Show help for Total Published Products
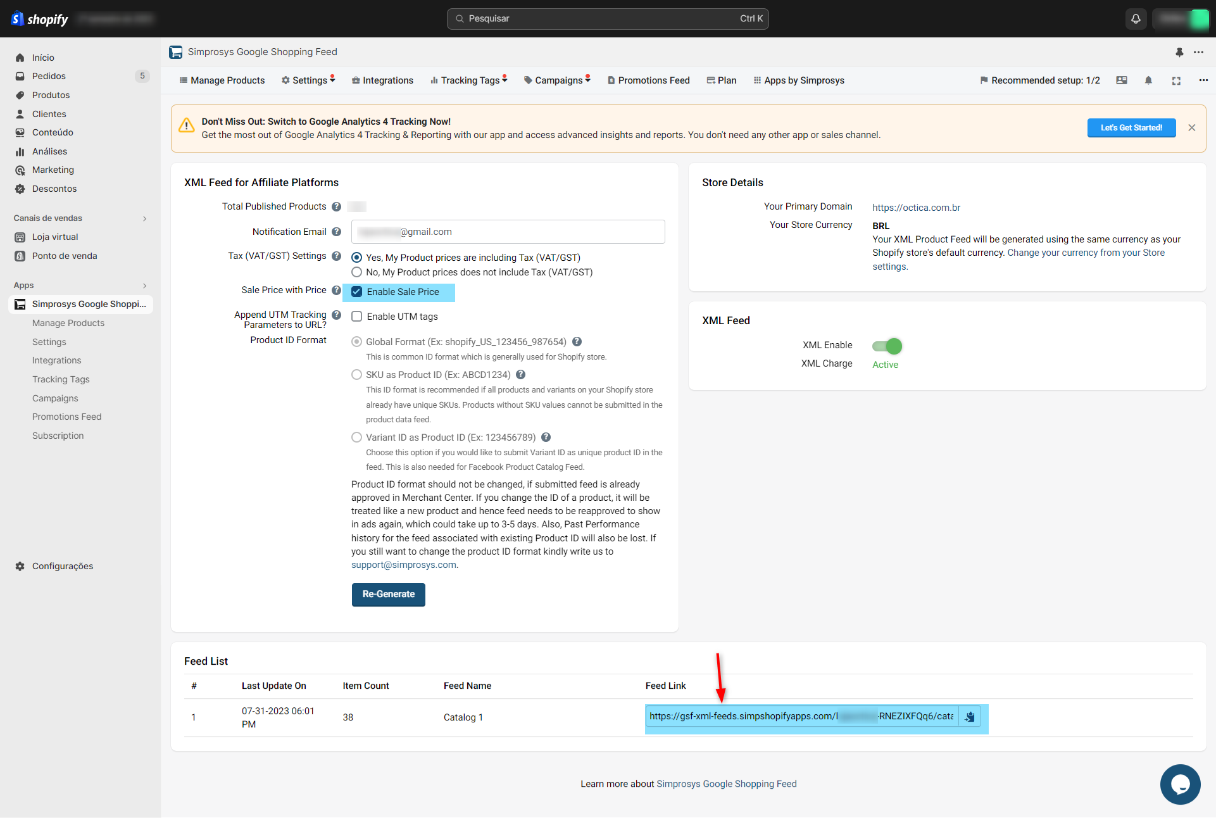The height and width of the screenshot is (818, 1216). (336, 206)
